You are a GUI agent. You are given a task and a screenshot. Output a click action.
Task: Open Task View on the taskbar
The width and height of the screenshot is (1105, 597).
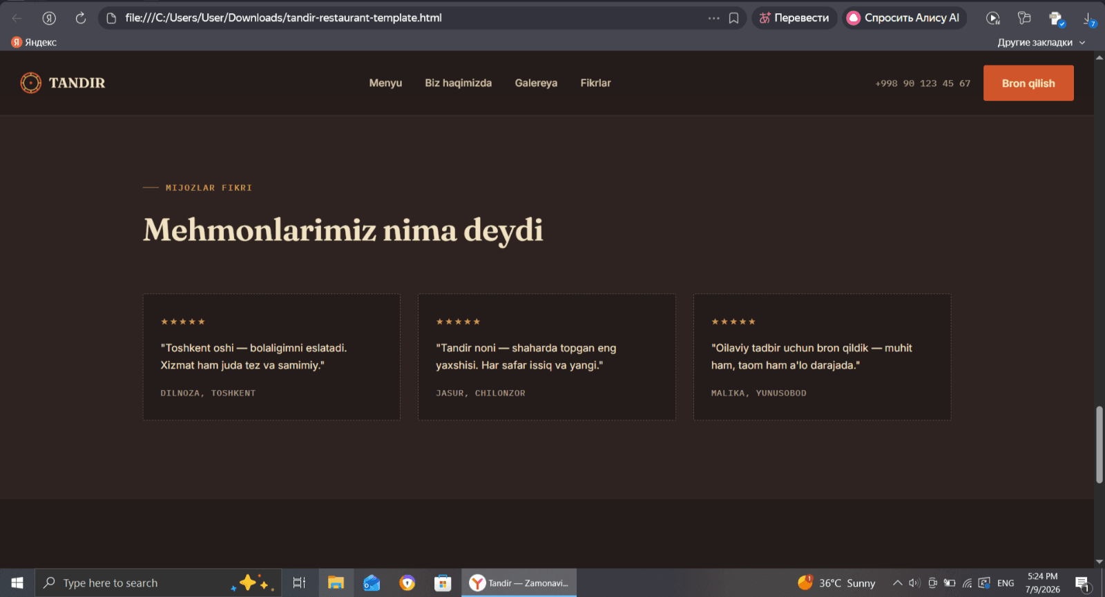[299, 583]
